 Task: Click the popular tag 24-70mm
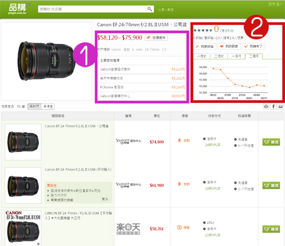click(152, 49)
